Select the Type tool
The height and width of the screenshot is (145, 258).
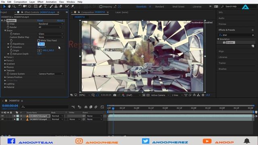[45, 6]
